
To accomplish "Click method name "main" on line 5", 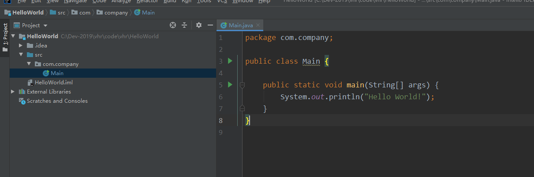I will (355, 85).
